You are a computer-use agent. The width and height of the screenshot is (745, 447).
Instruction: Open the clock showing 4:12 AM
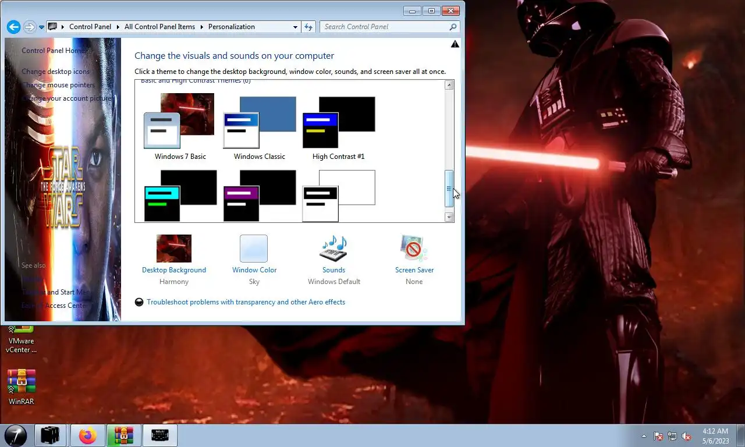715,436
